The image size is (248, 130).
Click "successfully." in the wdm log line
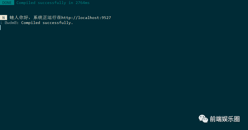tap(58, 23)
